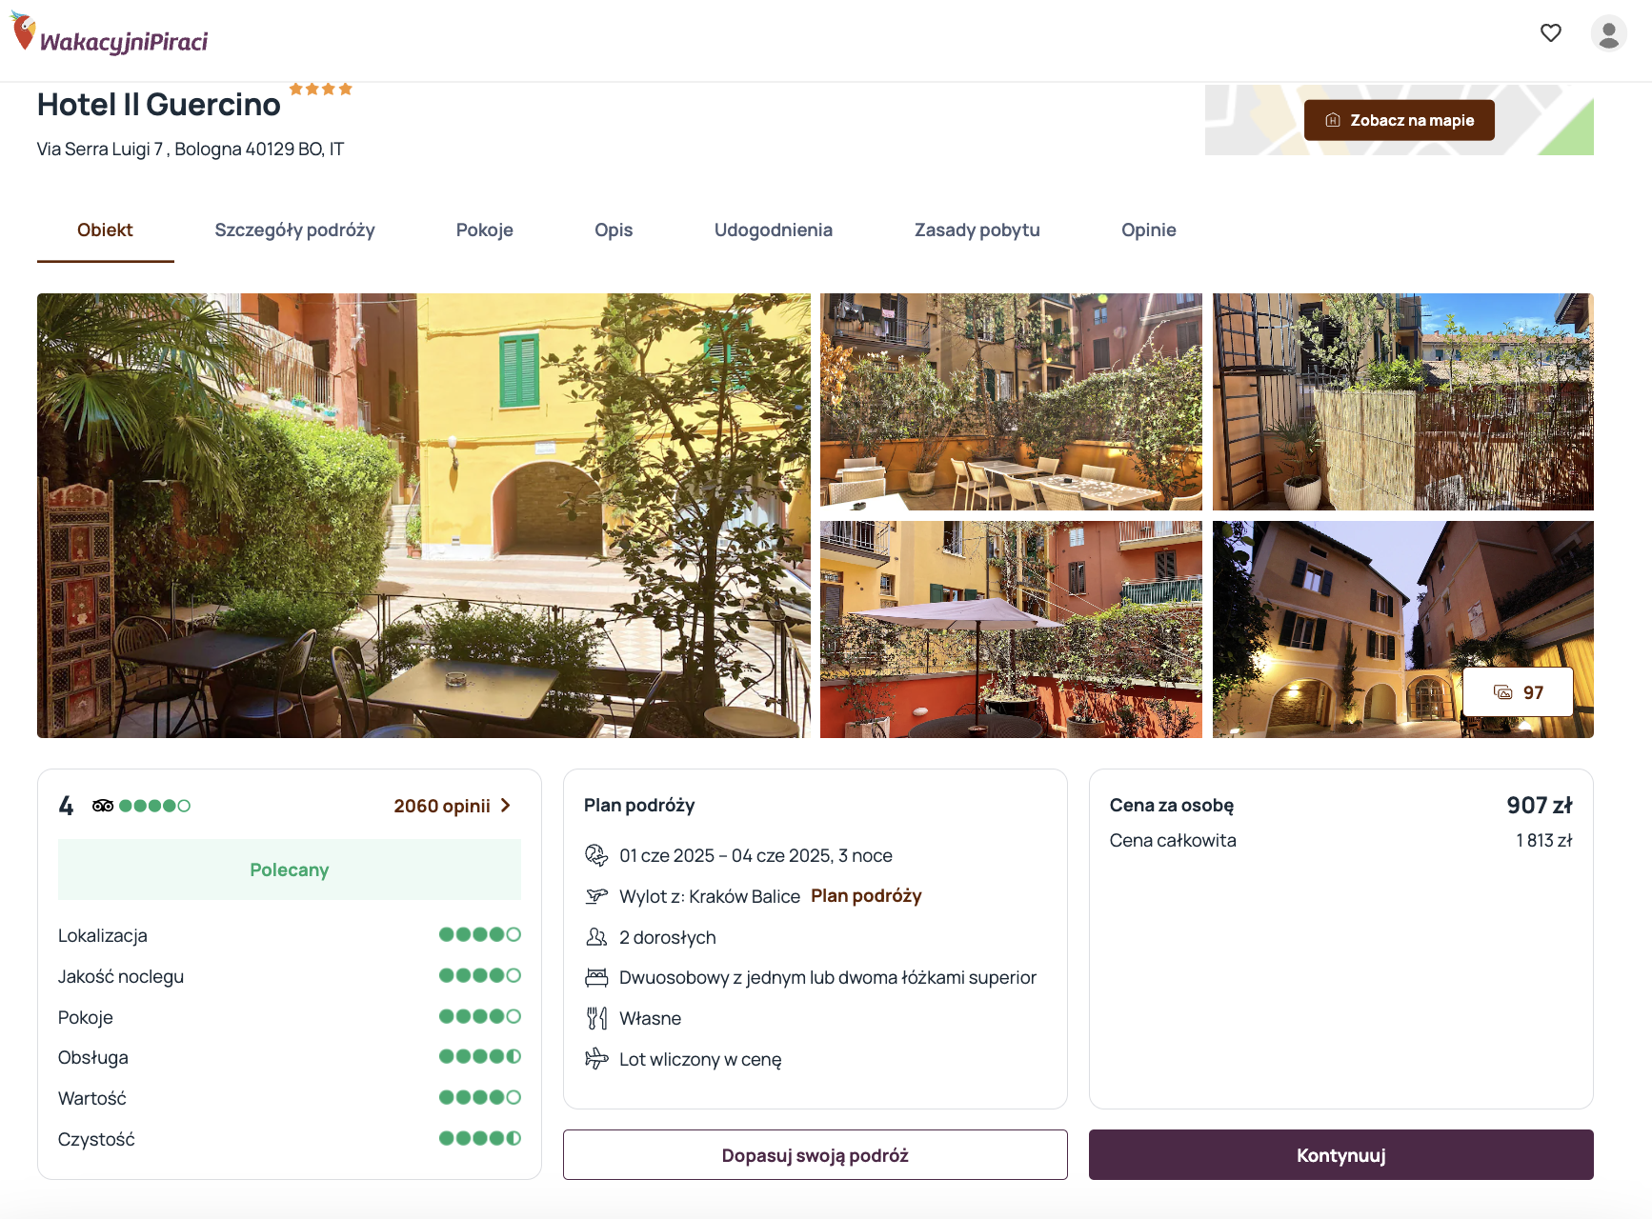The width and height of the screenshot is (1652, 1219).
Task: Click the TripAdvisor owl icon
Action: click(103, 806)
